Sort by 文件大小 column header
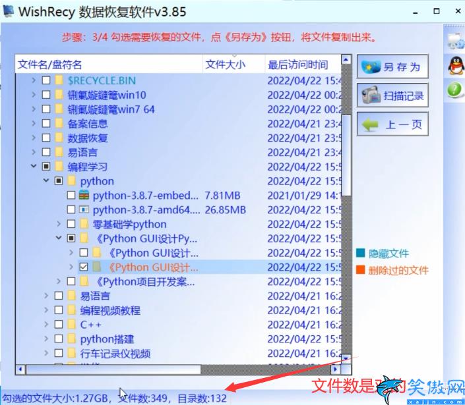Image resolution: width=465 pixels, height=405 pixels. coord(234,65)
